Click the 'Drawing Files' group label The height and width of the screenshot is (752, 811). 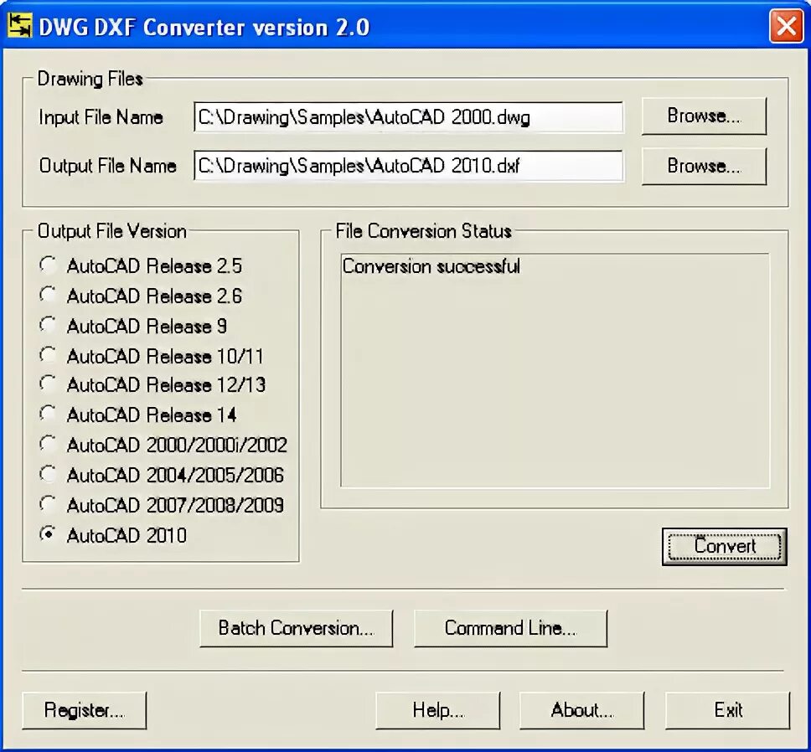click(90, 79)
